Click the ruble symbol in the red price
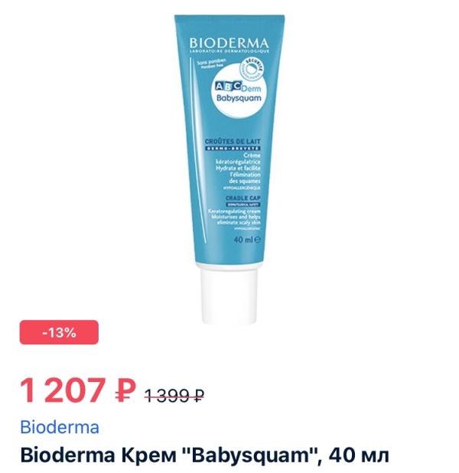The height and width of the screenshot is (473, 459). click(x=125, y=391)
